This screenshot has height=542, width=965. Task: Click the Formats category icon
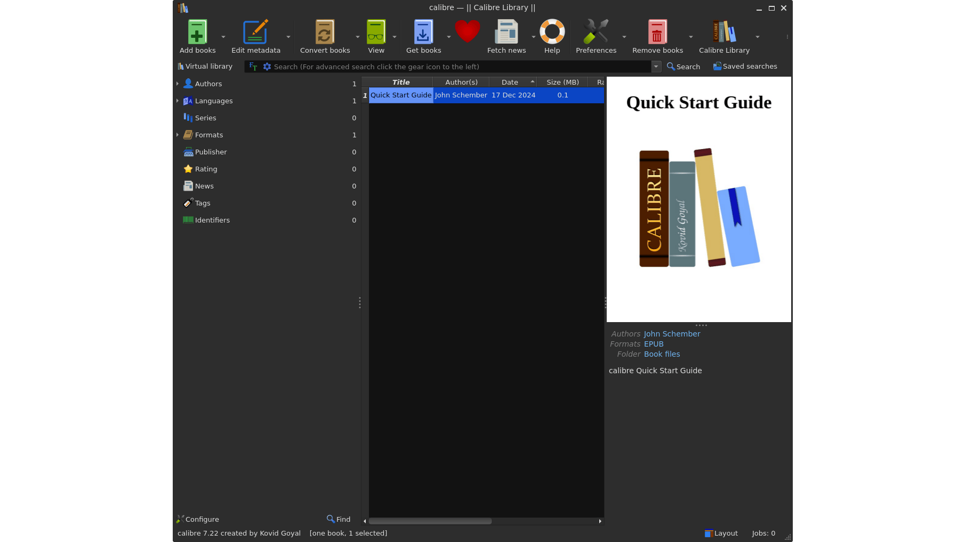(x=188, y=135)
